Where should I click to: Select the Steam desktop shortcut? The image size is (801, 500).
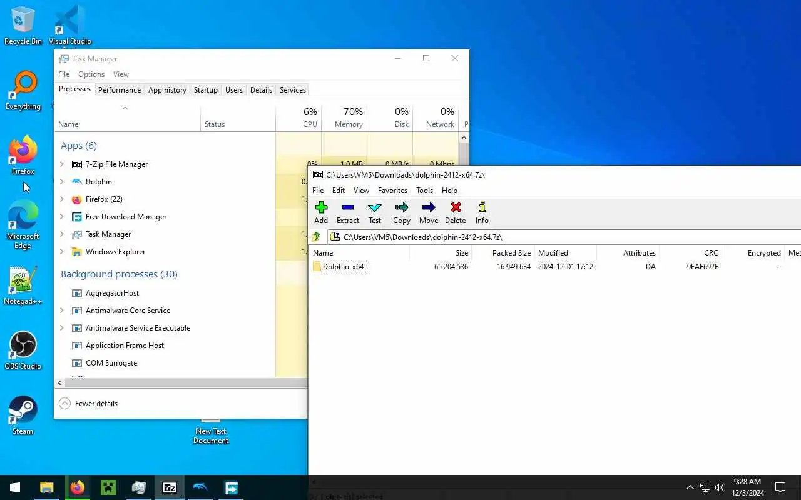[x=23, y=416]
